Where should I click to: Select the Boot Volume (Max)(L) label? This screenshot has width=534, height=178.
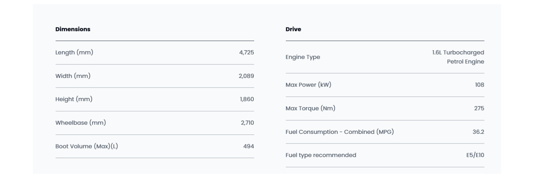87,146
